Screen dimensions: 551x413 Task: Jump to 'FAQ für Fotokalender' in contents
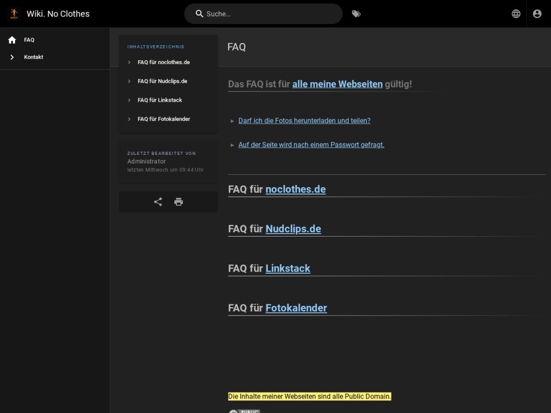coord(164,119)
